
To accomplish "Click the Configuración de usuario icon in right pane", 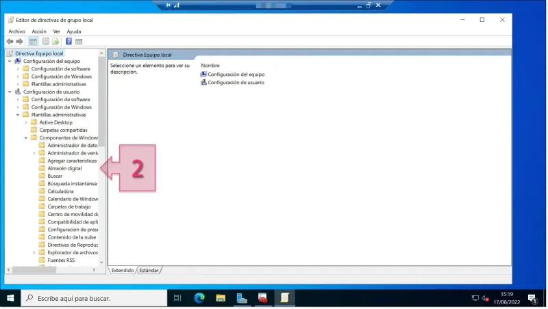I will (x=203, y=82).
